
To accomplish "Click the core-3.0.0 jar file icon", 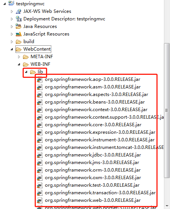I will click(x=40, y=125).
